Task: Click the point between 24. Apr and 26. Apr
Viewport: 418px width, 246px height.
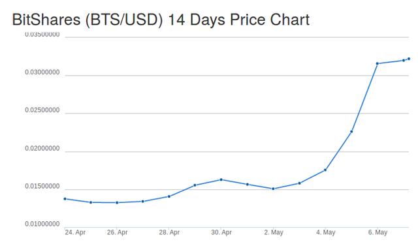Action: (x=91, y=202)
